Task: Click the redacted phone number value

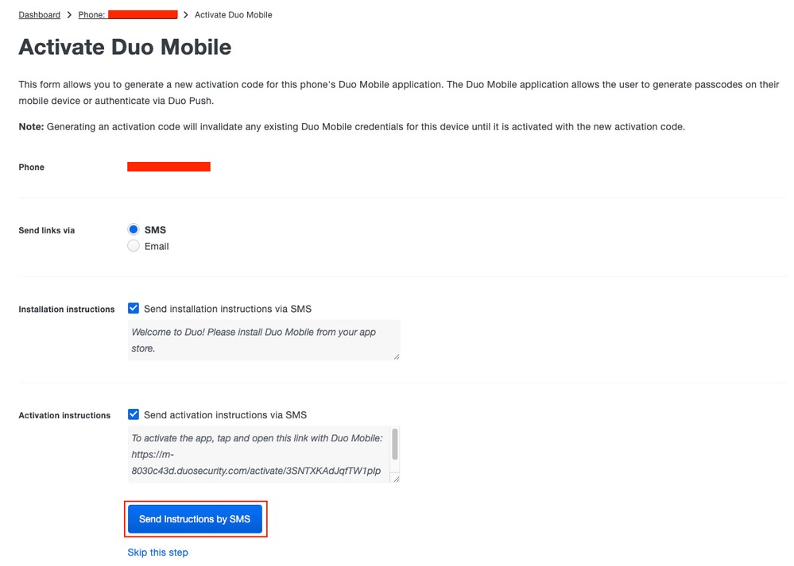Action: 168,166
